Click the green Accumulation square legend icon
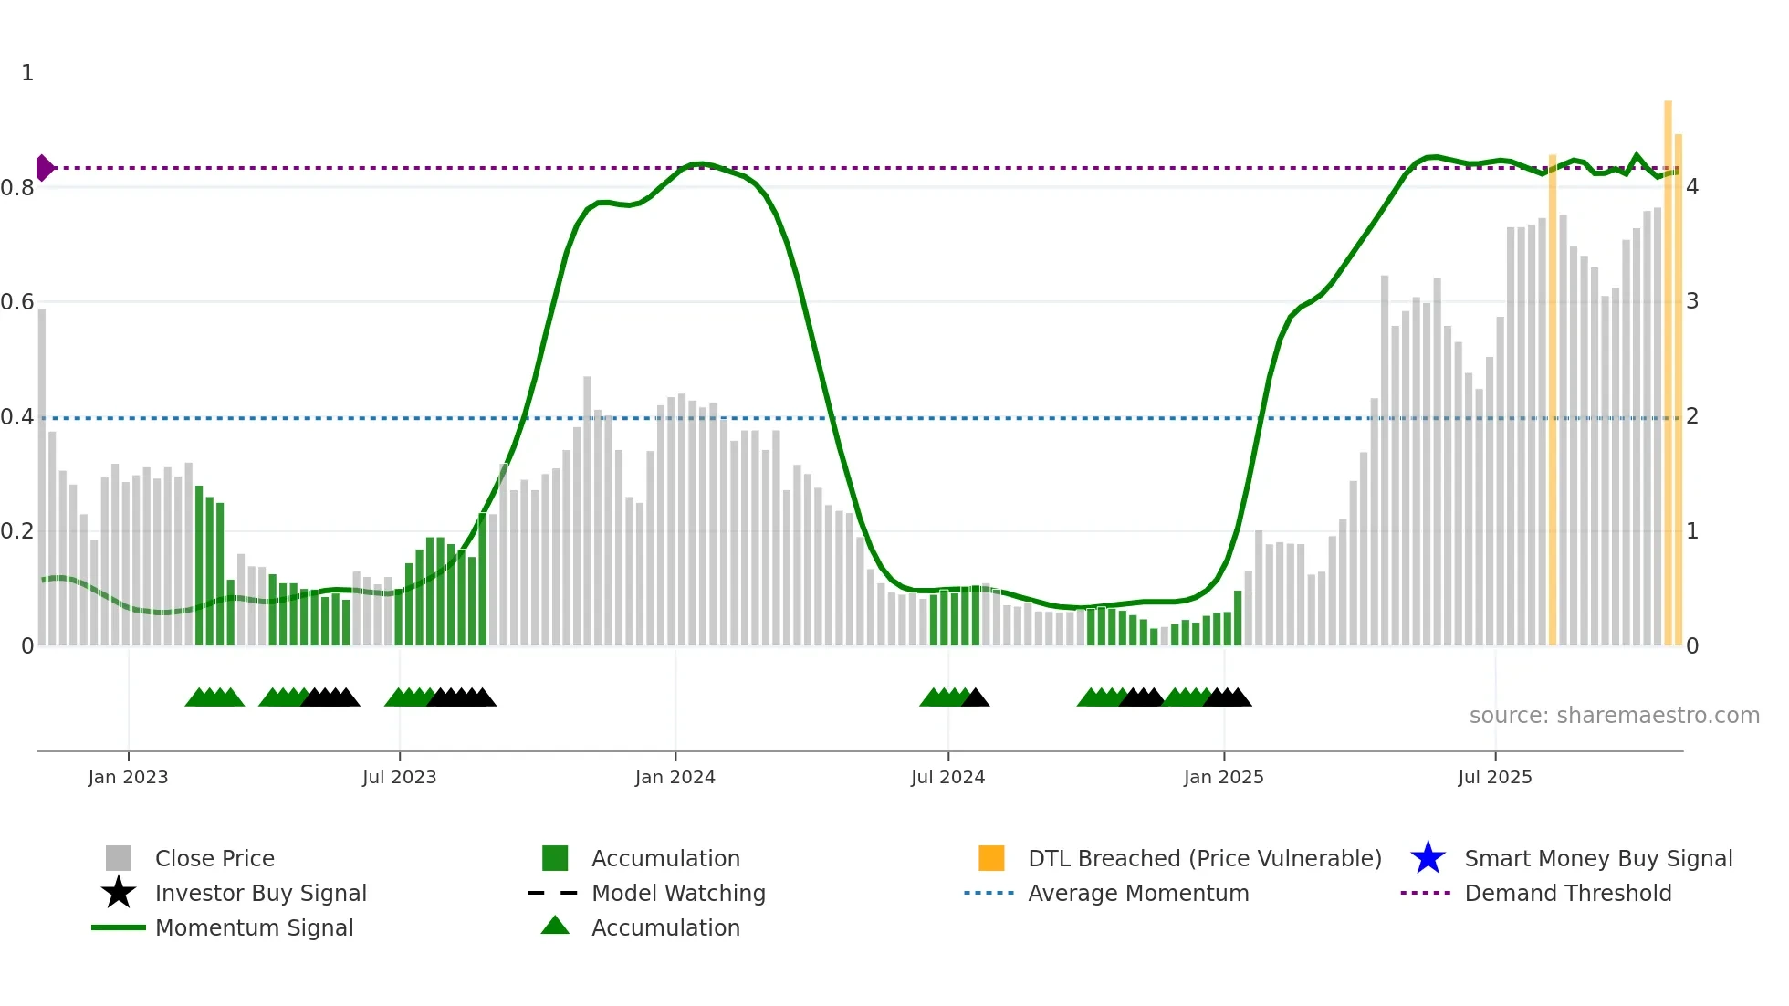The image size is (1789, 1006). point(555,858)
